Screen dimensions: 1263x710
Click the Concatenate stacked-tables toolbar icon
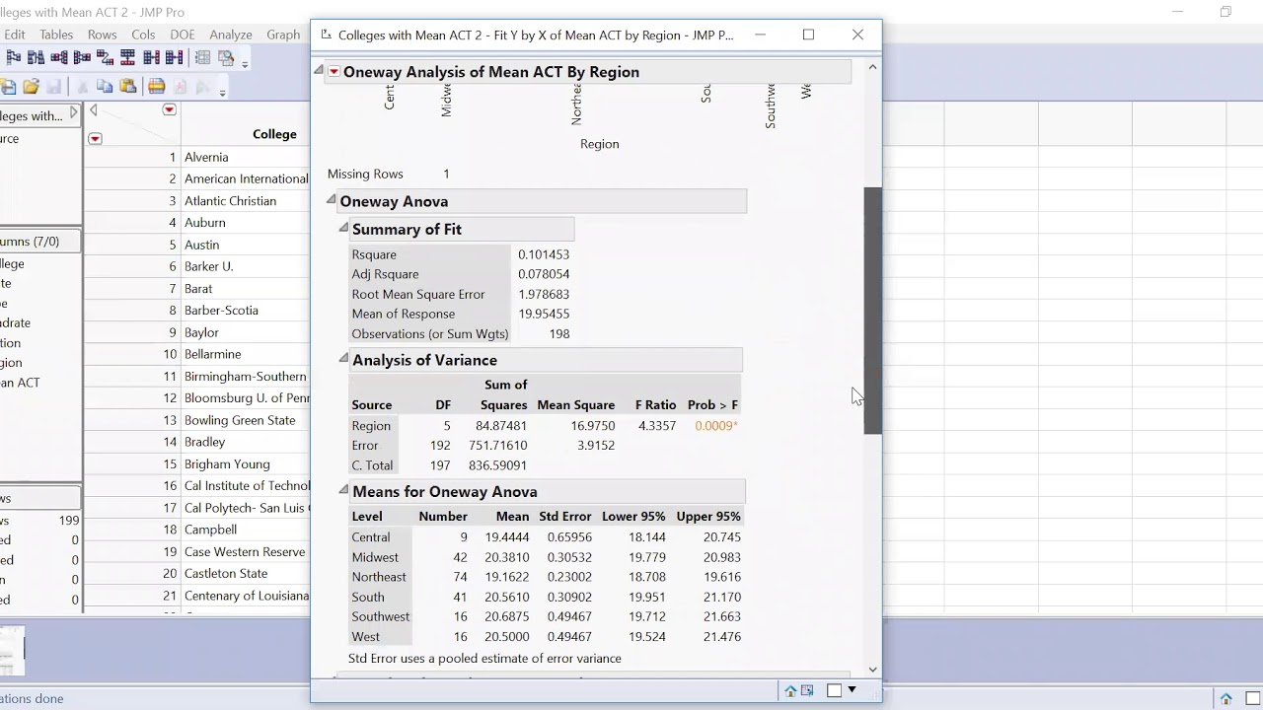tap(127, 57)
